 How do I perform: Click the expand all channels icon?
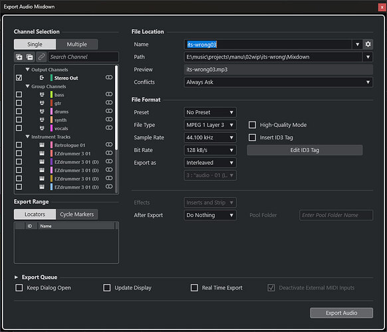(19, 57)
